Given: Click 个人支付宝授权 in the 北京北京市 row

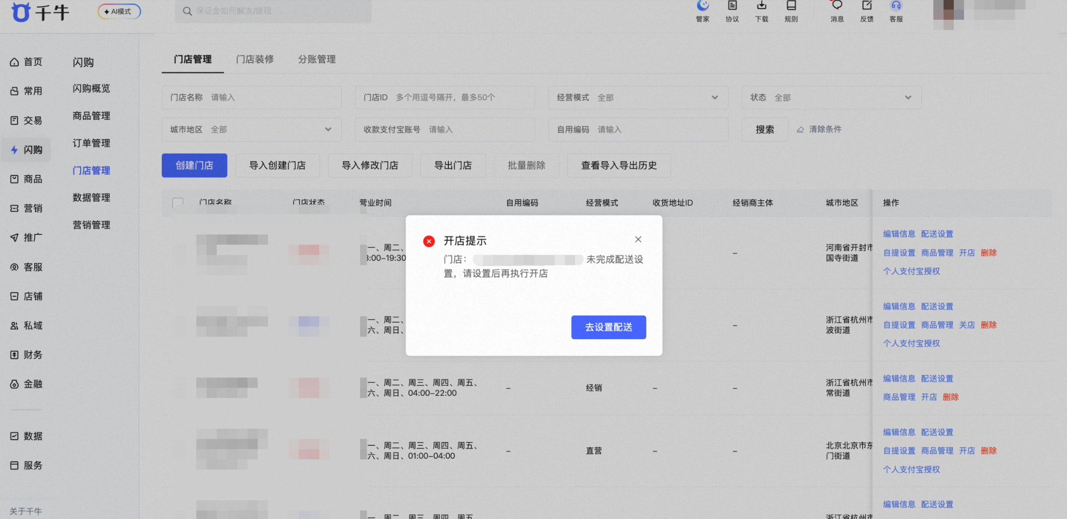Looking at the screenshot, I should (x=911, y=469).
